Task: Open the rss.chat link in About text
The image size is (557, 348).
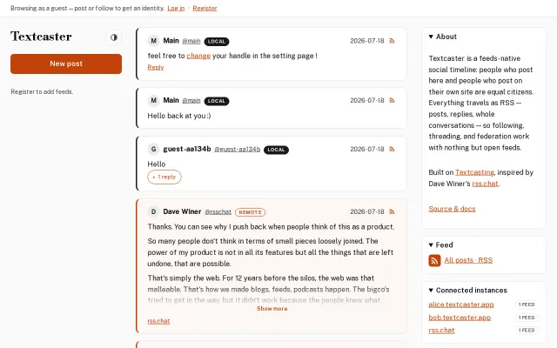Action: [x=485, y=184]
